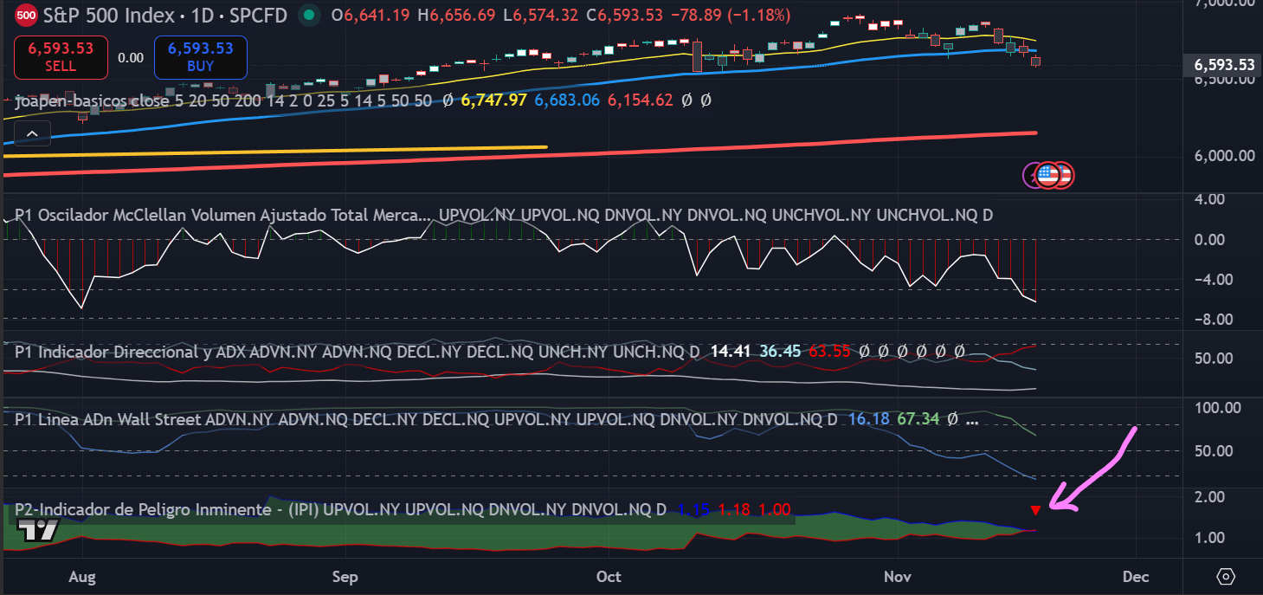Select the Indicador Direccional y ADX legend

click(130, 352)
